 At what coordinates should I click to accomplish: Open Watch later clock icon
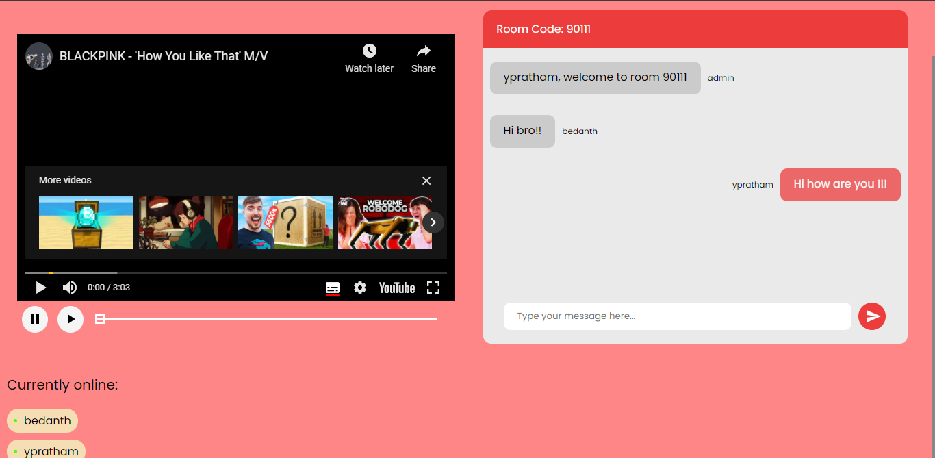369,51
